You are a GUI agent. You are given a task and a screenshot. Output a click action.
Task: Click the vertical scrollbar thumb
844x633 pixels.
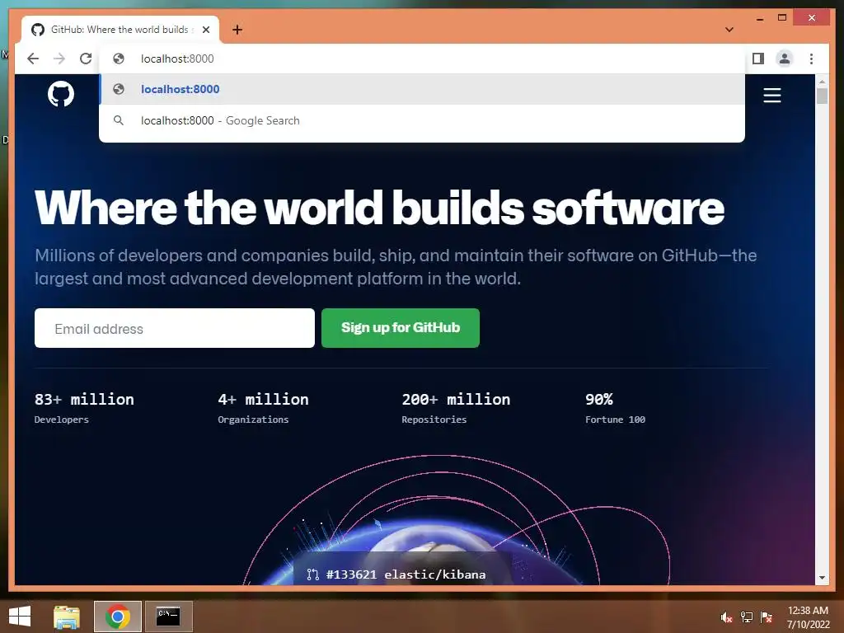pos(822,96)
